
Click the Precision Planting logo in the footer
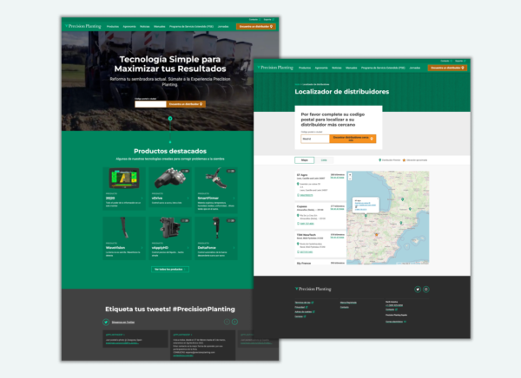(313, 289)
